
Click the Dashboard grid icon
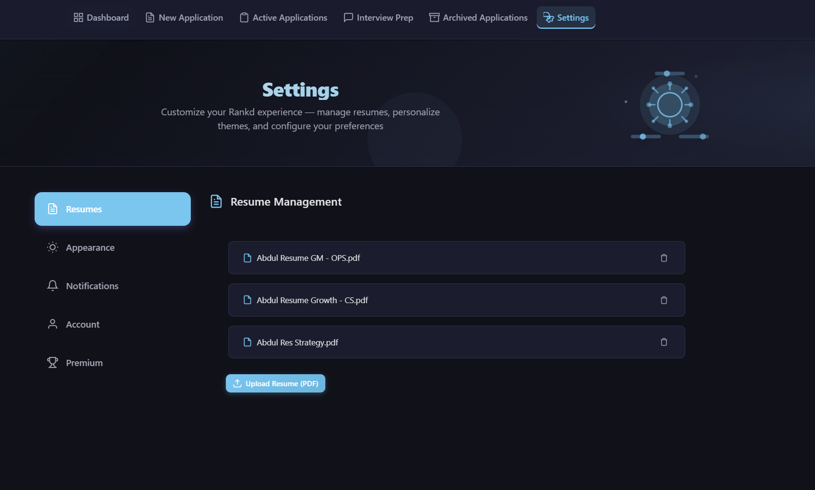point(78,17)
